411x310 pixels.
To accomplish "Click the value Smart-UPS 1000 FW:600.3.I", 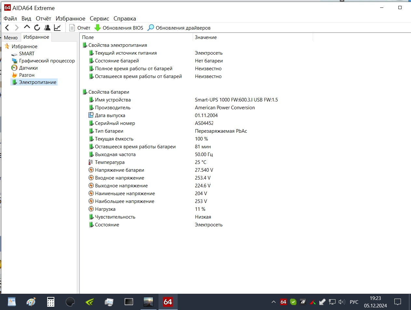I will (x=236, y=100).
